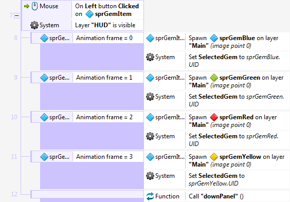Viewport: 290px width, 202px height.
Task: Select the 'Call "downPanel" ()' action
Action: 216,196
